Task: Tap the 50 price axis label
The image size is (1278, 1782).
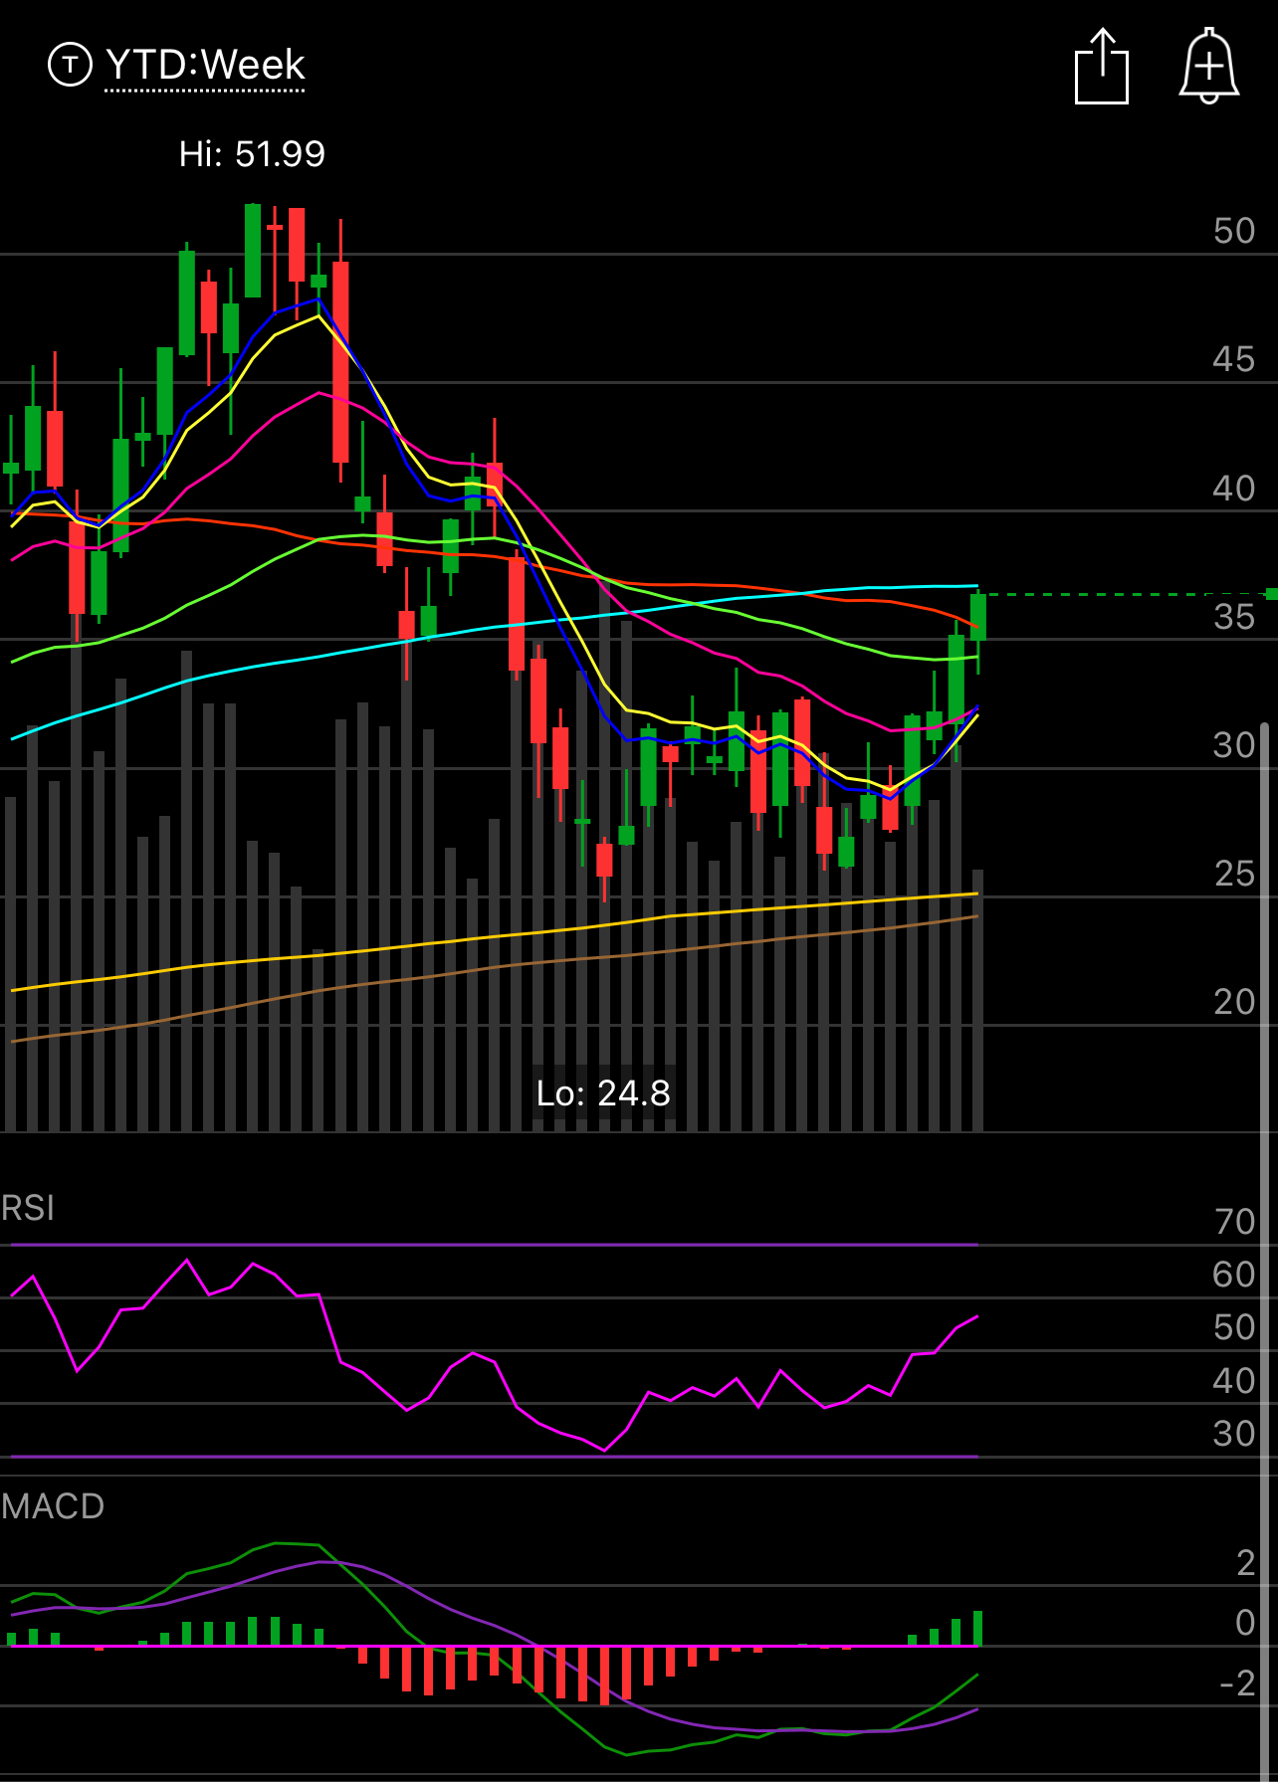Action: tap(1234, 231)
